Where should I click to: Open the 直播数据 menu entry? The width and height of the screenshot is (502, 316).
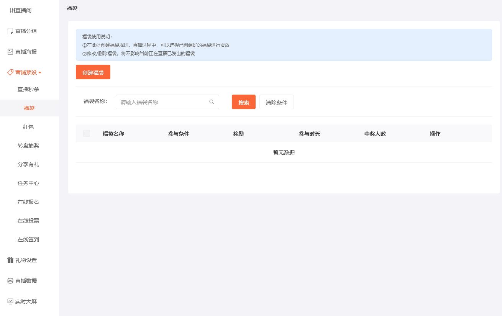click(x=26, y=281)
